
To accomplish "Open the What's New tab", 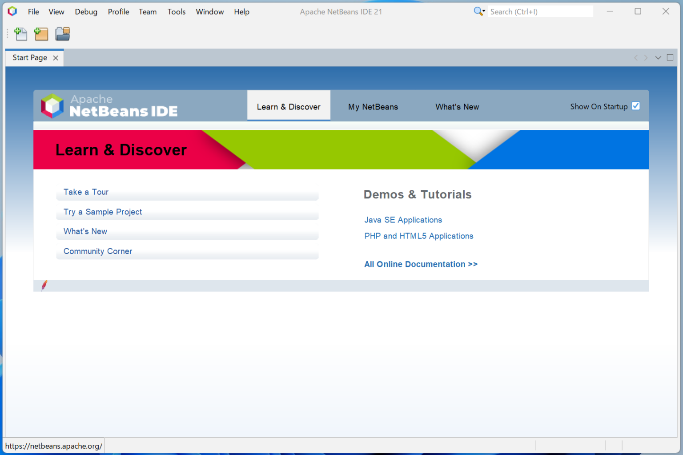I will click(457, 107).
